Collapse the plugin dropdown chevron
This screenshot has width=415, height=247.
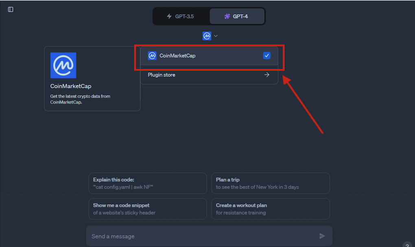point(216,36)
